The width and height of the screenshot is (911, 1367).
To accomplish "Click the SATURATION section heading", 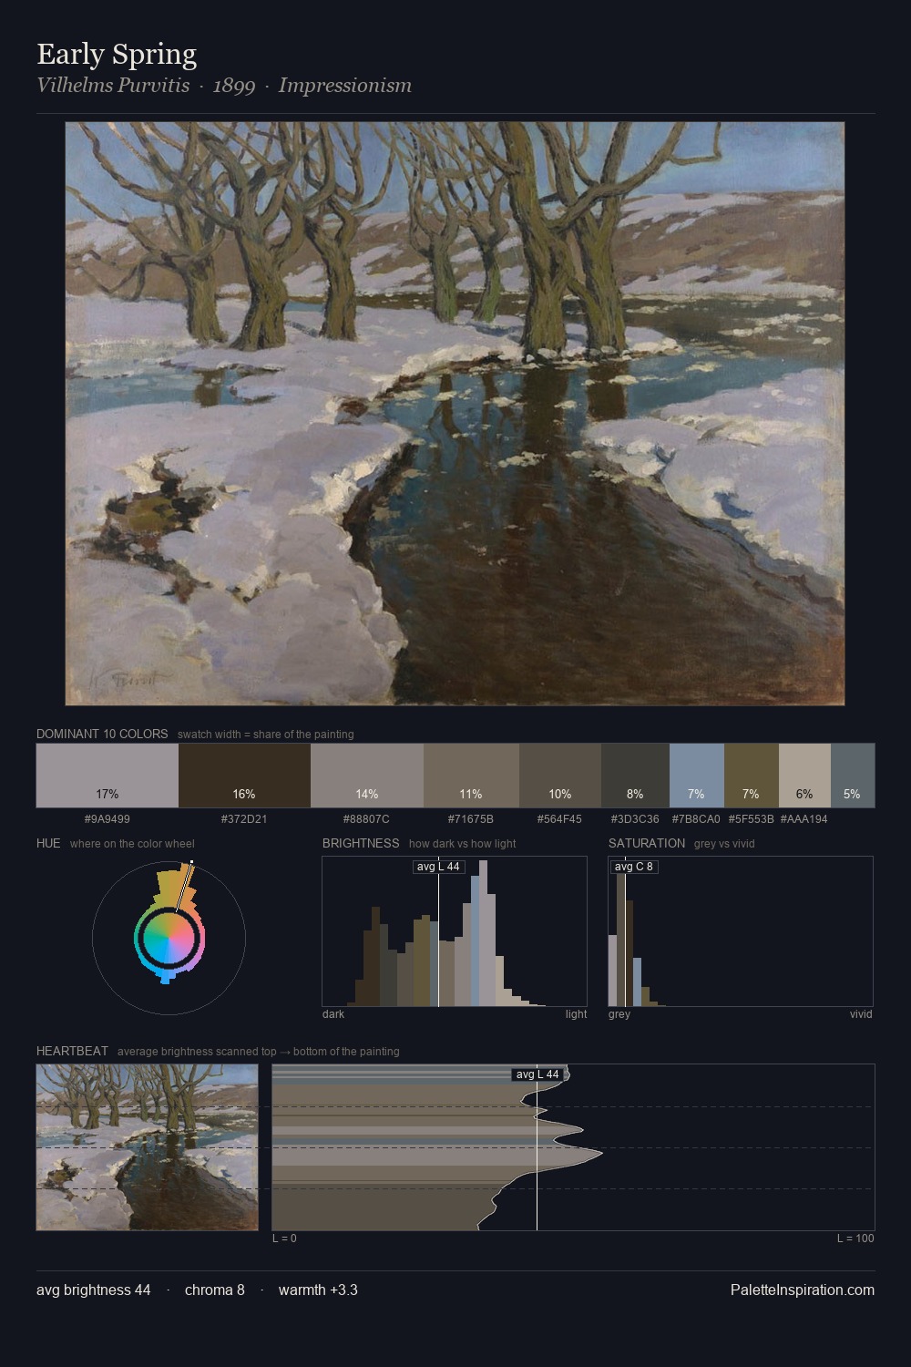I will tap(647, 843).
